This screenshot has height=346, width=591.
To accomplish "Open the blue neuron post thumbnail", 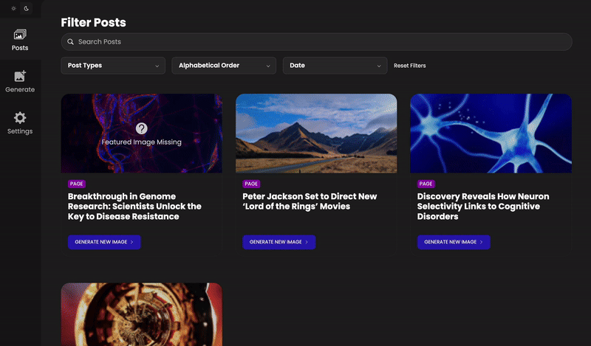I will point(491,134).
